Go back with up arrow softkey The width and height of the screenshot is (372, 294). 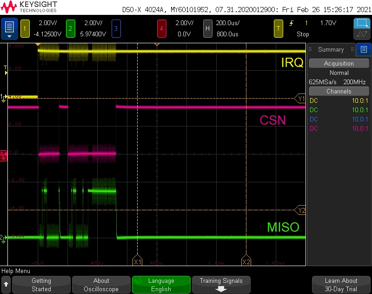click(6, 285)
